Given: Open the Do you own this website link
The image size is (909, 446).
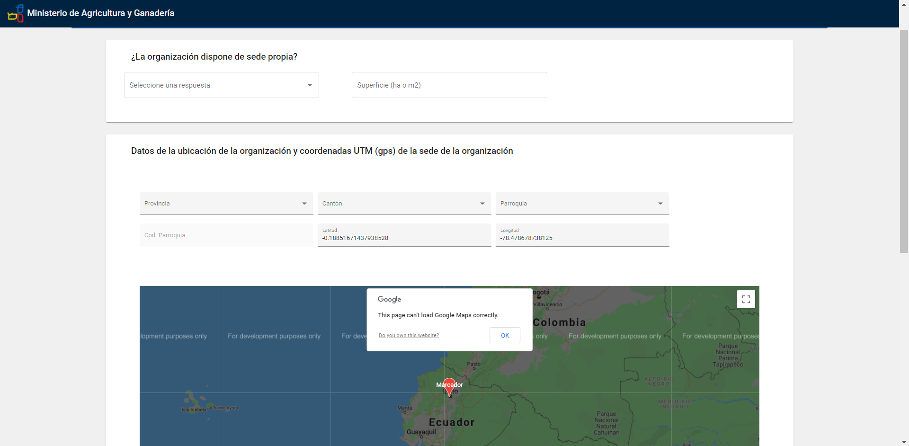Looking at the screenshot, I should 409,335.
